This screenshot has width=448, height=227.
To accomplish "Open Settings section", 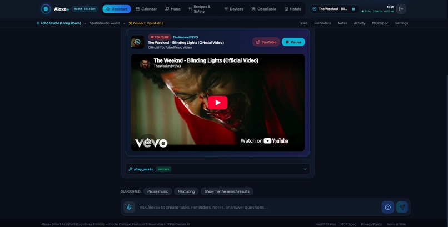I will 401,23.
